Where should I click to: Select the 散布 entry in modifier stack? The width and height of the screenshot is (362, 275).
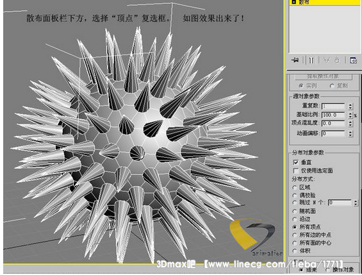[324, 3]
